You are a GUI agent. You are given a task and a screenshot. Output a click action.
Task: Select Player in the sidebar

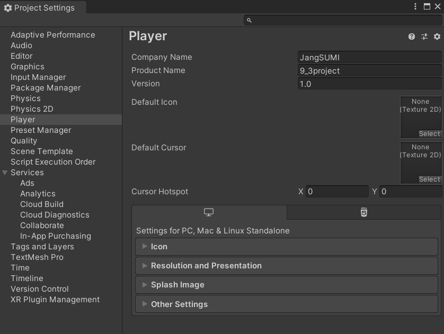click(61, 120)
